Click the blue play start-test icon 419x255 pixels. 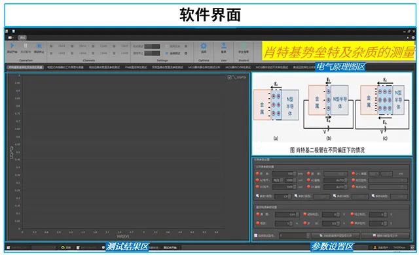pyautogui.click(x=12, y=46)
